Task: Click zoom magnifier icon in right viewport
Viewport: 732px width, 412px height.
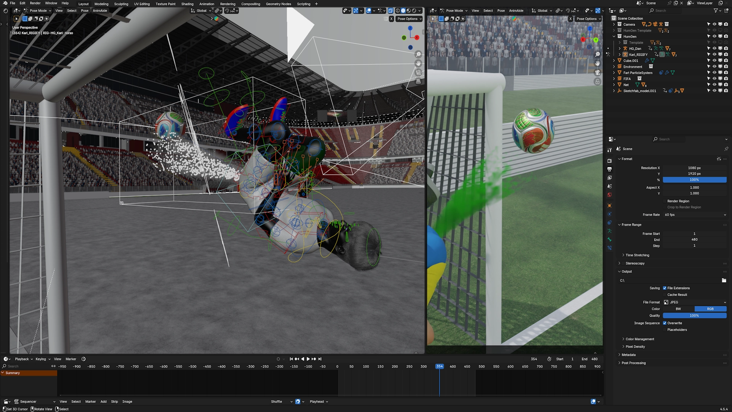Action: (x=597, y=55)
